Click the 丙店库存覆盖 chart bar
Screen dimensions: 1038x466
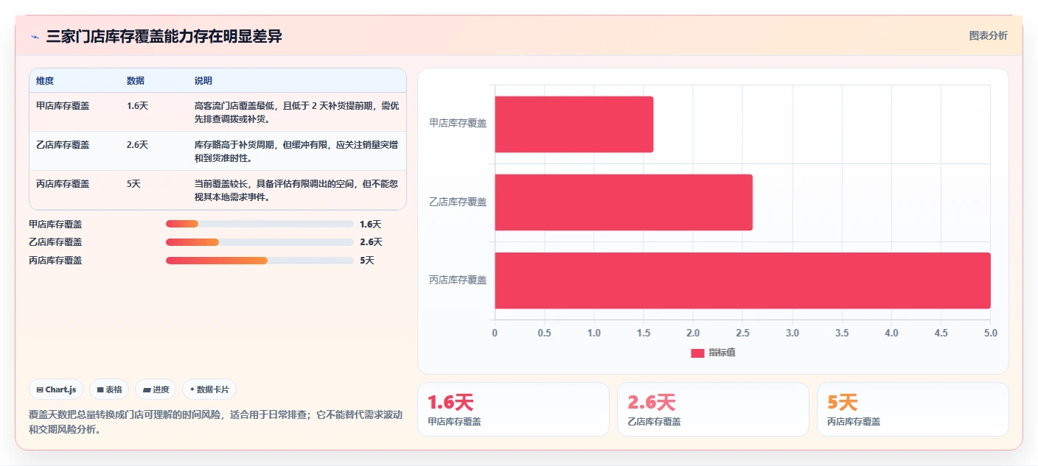tap(742, 280)
